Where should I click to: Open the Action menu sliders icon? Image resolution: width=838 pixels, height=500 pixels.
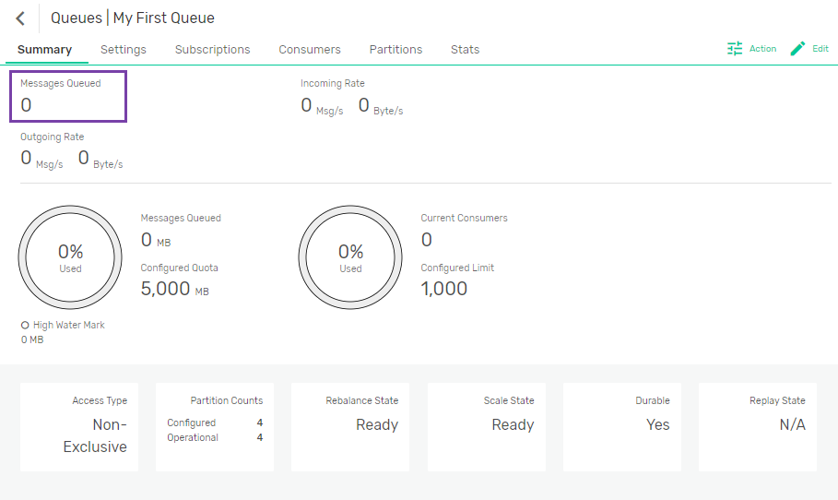tap(735, 49)
